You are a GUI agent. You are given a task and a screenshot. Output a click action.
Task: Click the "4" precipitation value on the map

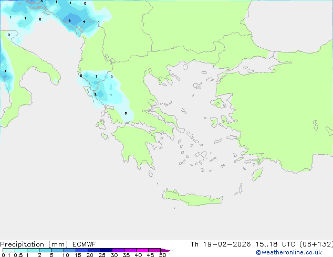(84, 22)
